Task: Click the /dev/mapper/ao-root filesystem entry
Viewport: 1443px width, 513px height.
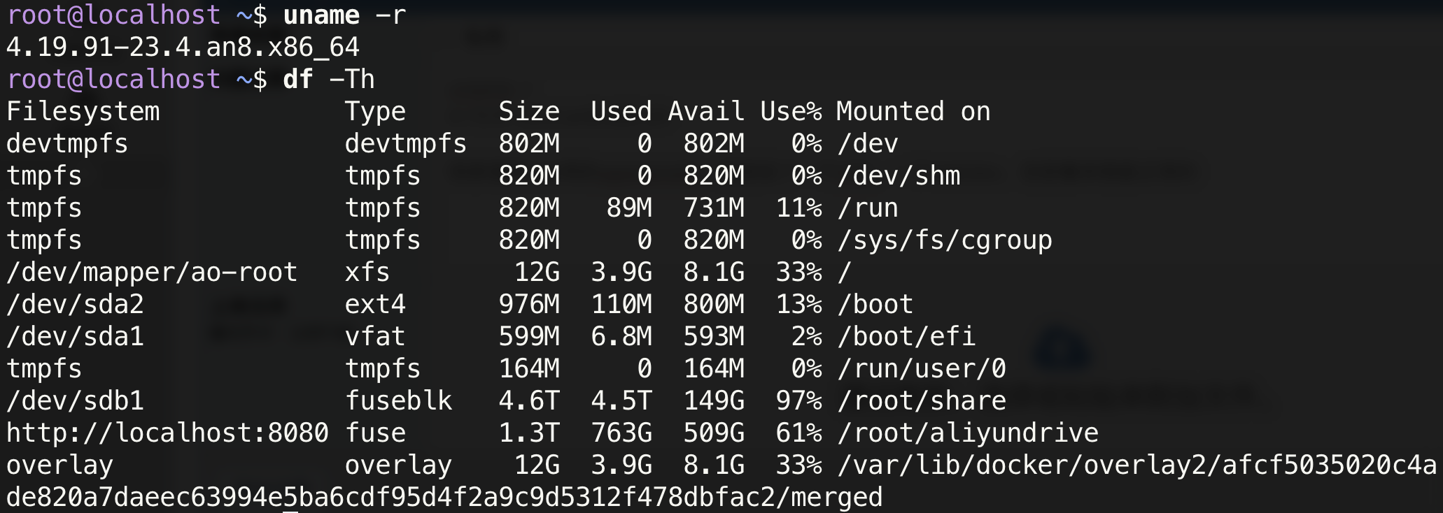Action: [152, 272]
